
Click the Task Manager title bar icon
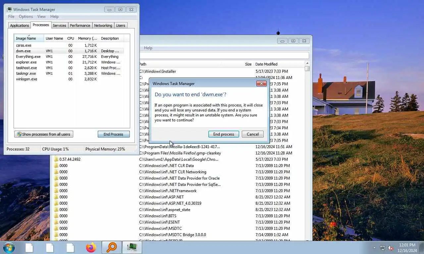9,10
